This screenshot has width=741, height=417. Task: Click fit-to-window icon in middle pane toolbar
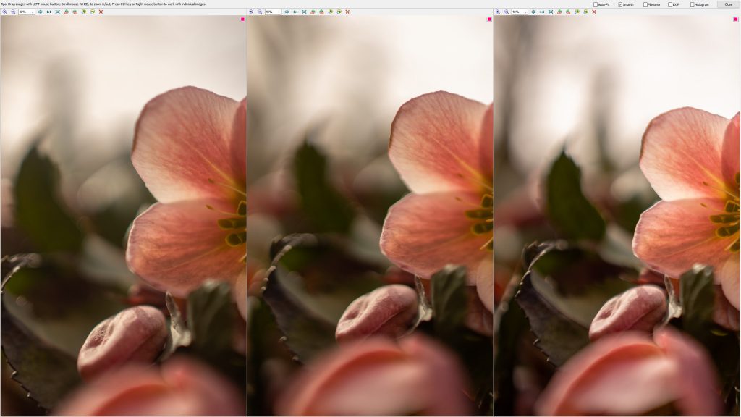tap(304, 12)
